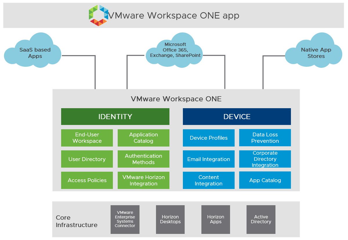Image resolution: width=348 pixels, height=240 pixels.
Task: Select the Corporate Directory Integration box
Action: tap(265, 159)
